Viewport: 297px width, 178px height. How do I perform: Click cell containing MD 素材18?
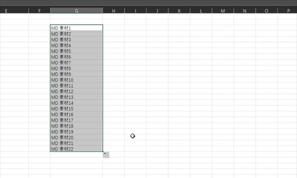click(x=77, y=126)
